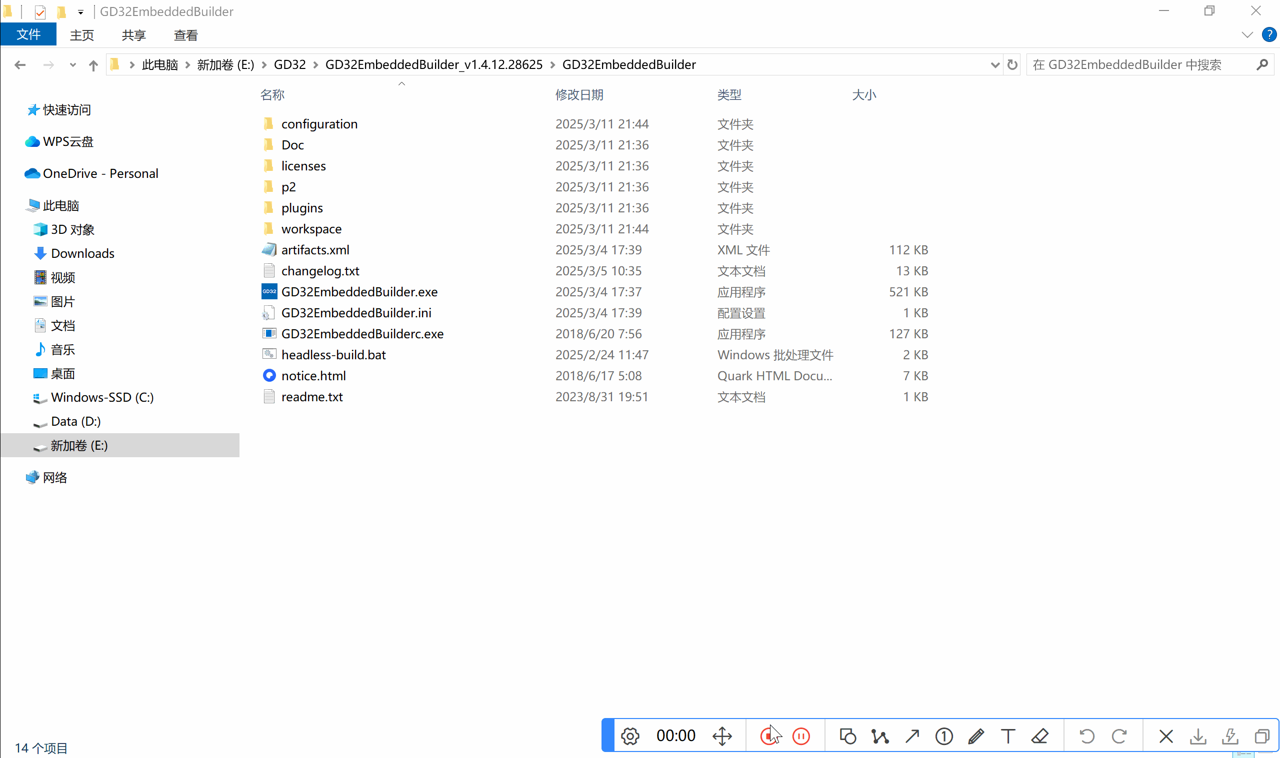The height and width of the screenshot is (758, 1280).
Task: Open Downloads in the navigation pane
Action: click(x=82, y=253)
